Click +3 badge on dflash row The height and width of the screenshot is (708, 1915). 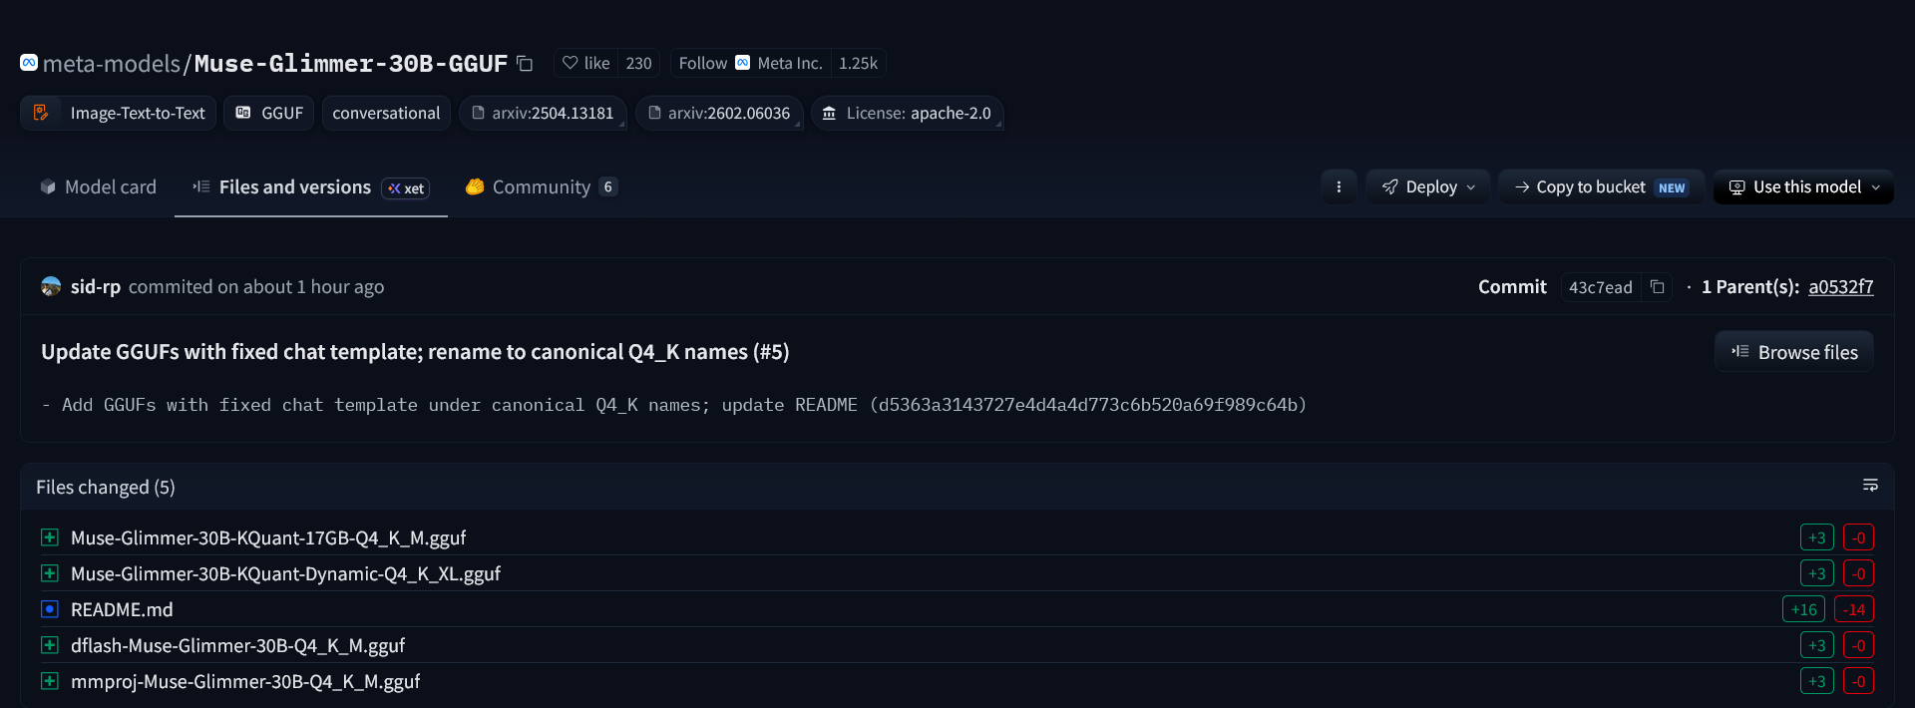1817,645
